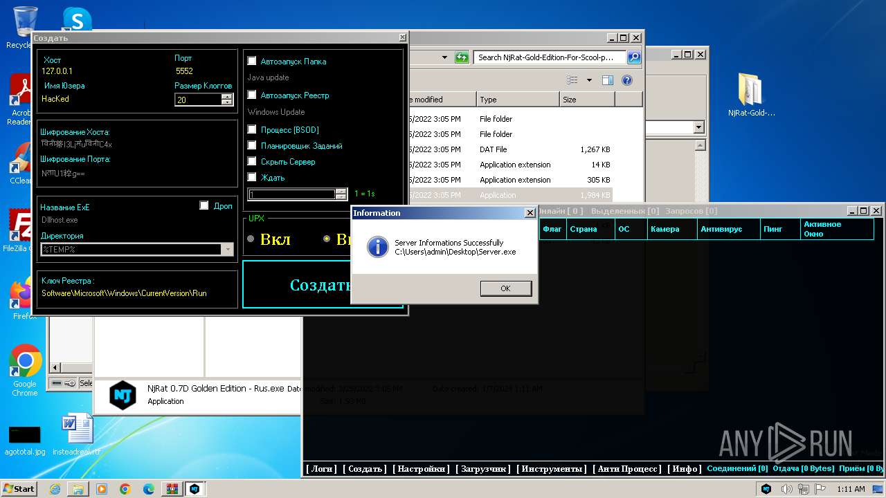This screenshot has width=886, height=498.
Task: Open the [ Логи ] menu
Action: [322, 469]
